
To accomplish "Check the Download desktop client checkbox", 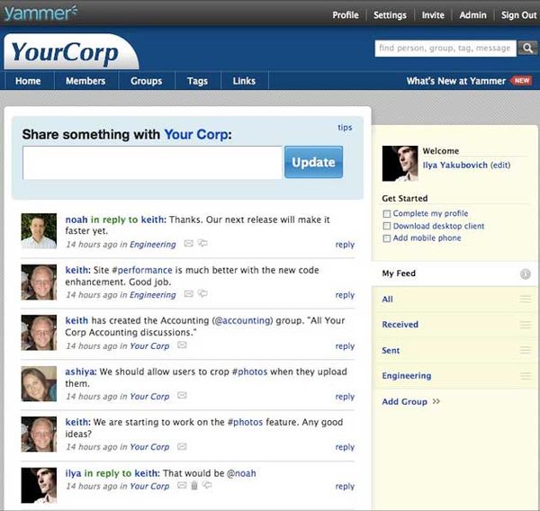I will click(x=387, y=226).
